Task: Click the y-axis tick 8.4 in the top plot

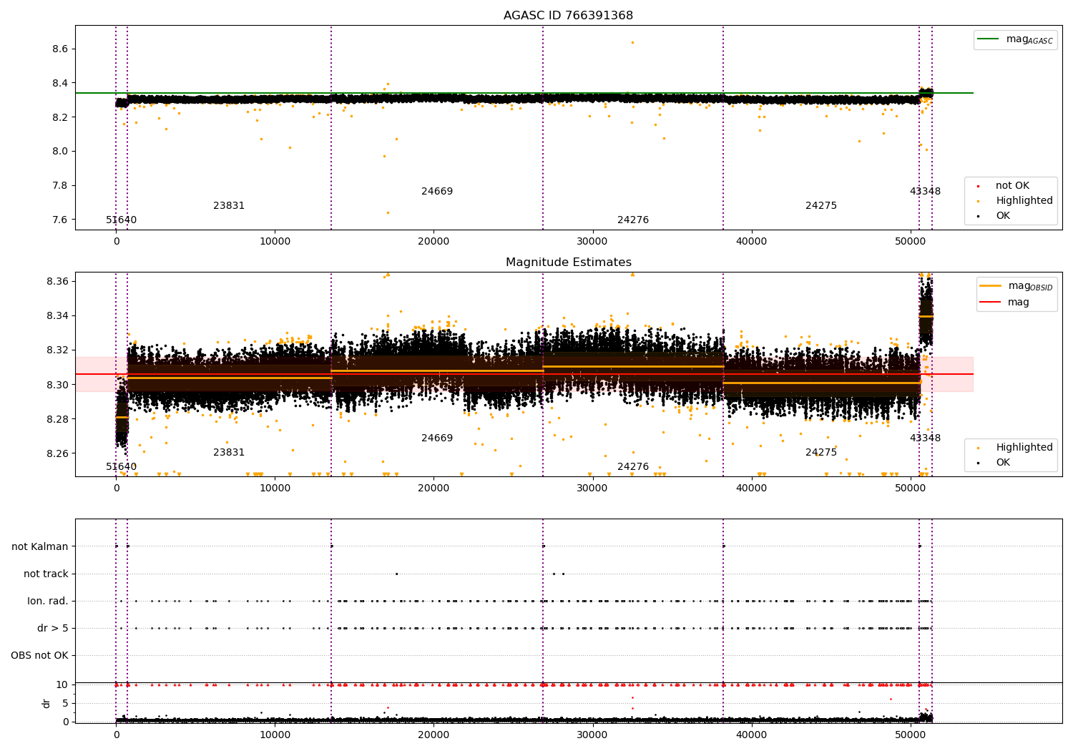Action: (59, 84)
